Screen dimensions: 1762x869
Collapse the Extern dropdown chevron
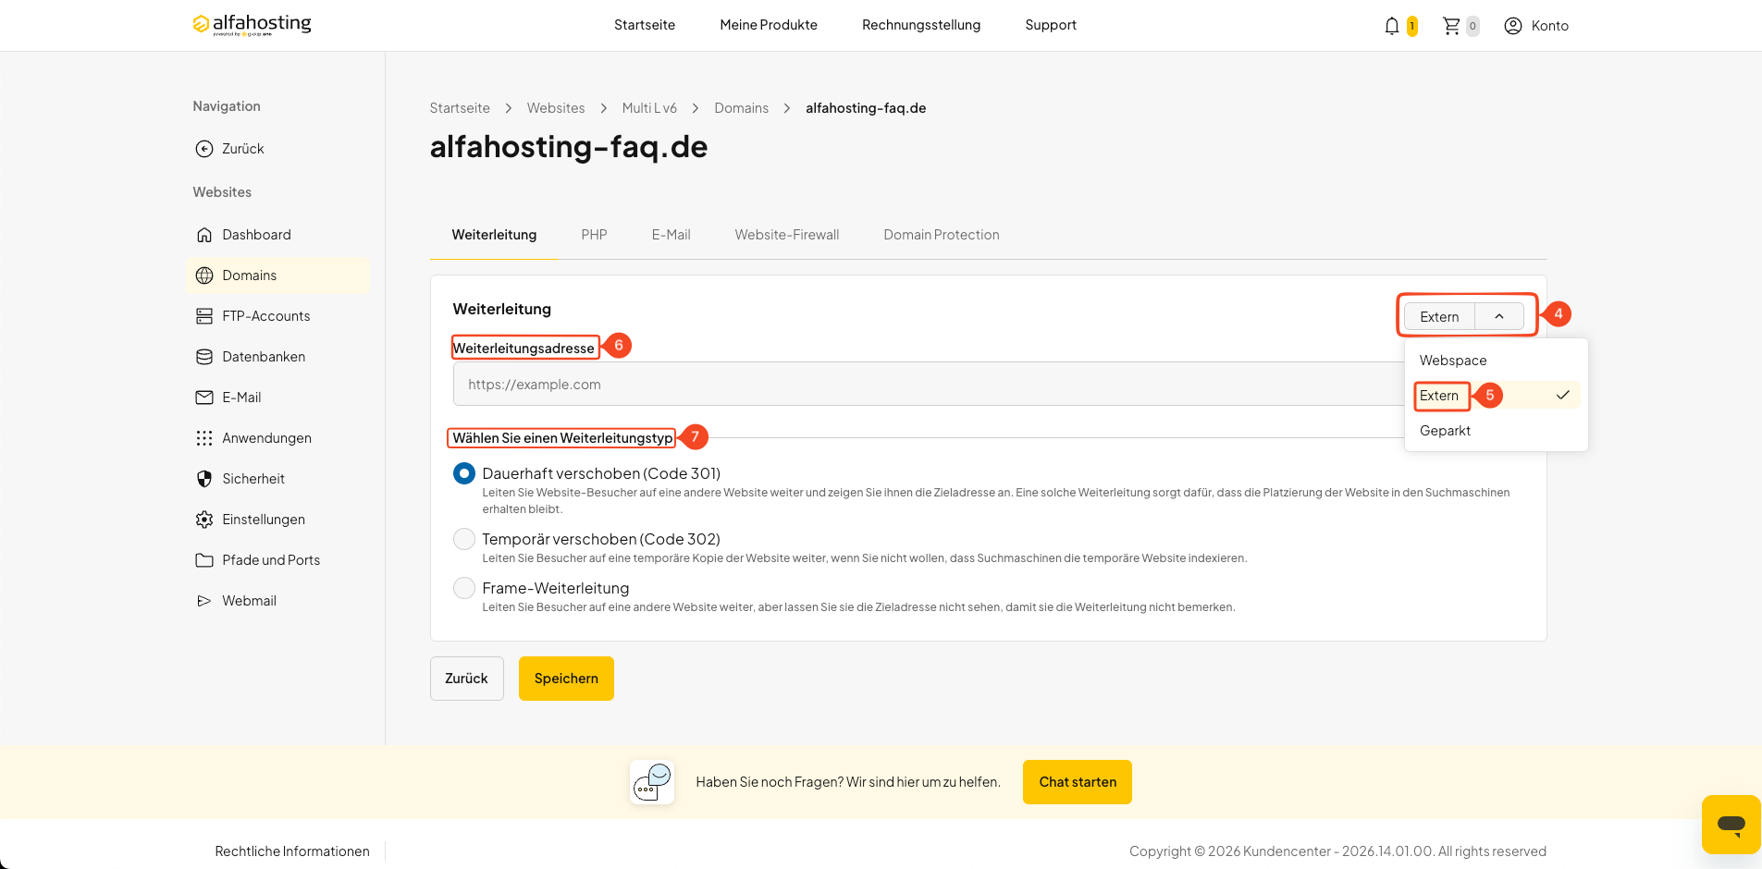point(1499,316)
